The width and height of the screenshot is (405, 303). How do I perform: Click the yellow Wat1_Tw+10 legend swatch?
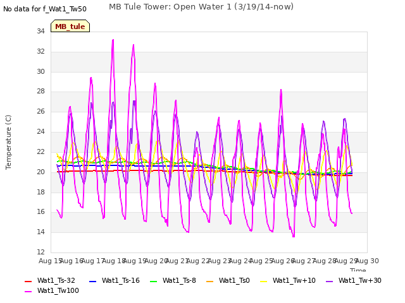tap(263, 281)
